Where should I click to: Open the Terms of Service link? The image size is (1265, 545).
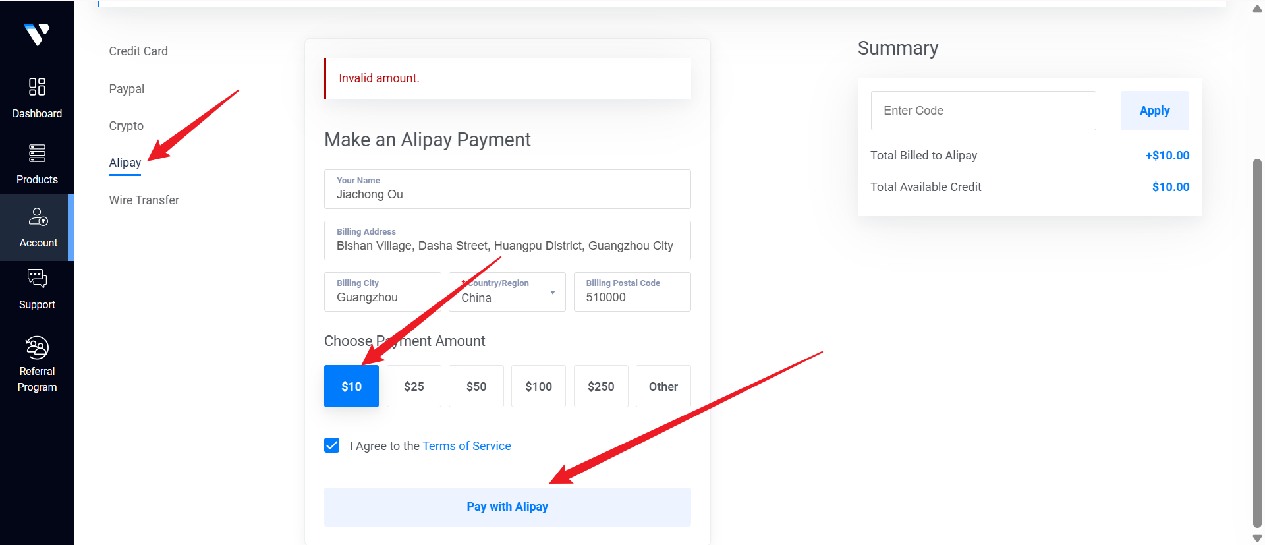(x=466, y=446)
